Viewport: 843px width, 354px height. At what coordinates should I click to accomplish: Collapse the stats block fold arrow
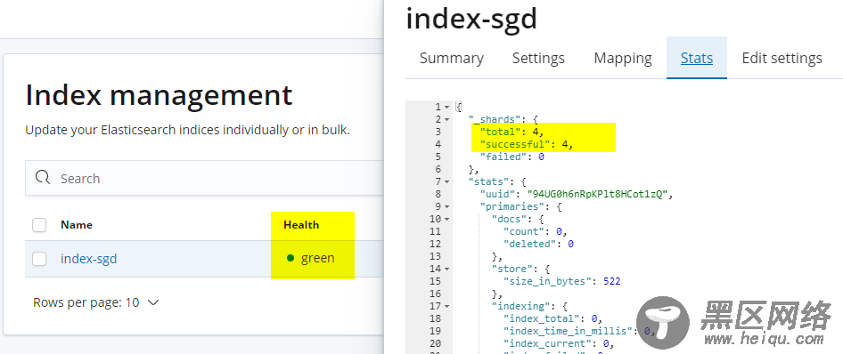(447, 181)
